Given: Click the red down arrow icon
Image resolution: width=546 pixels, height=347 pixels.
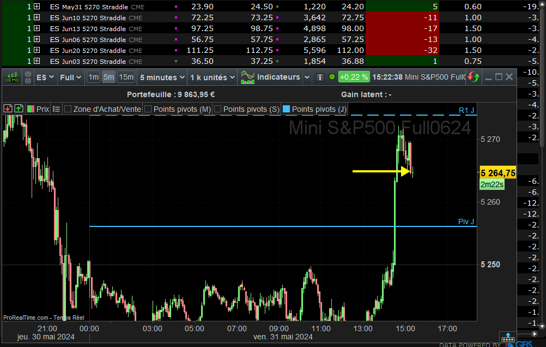Looking at the screenshot, I should coord(8,109).
